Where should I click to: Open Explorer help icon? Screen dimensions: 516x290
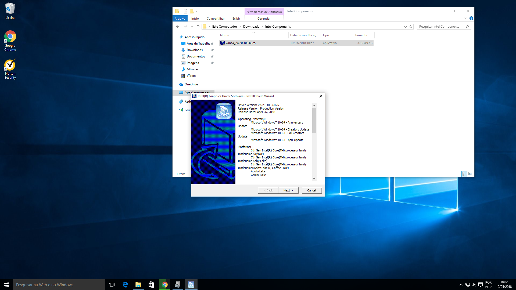pyautogui.click(x=471, y=18)
